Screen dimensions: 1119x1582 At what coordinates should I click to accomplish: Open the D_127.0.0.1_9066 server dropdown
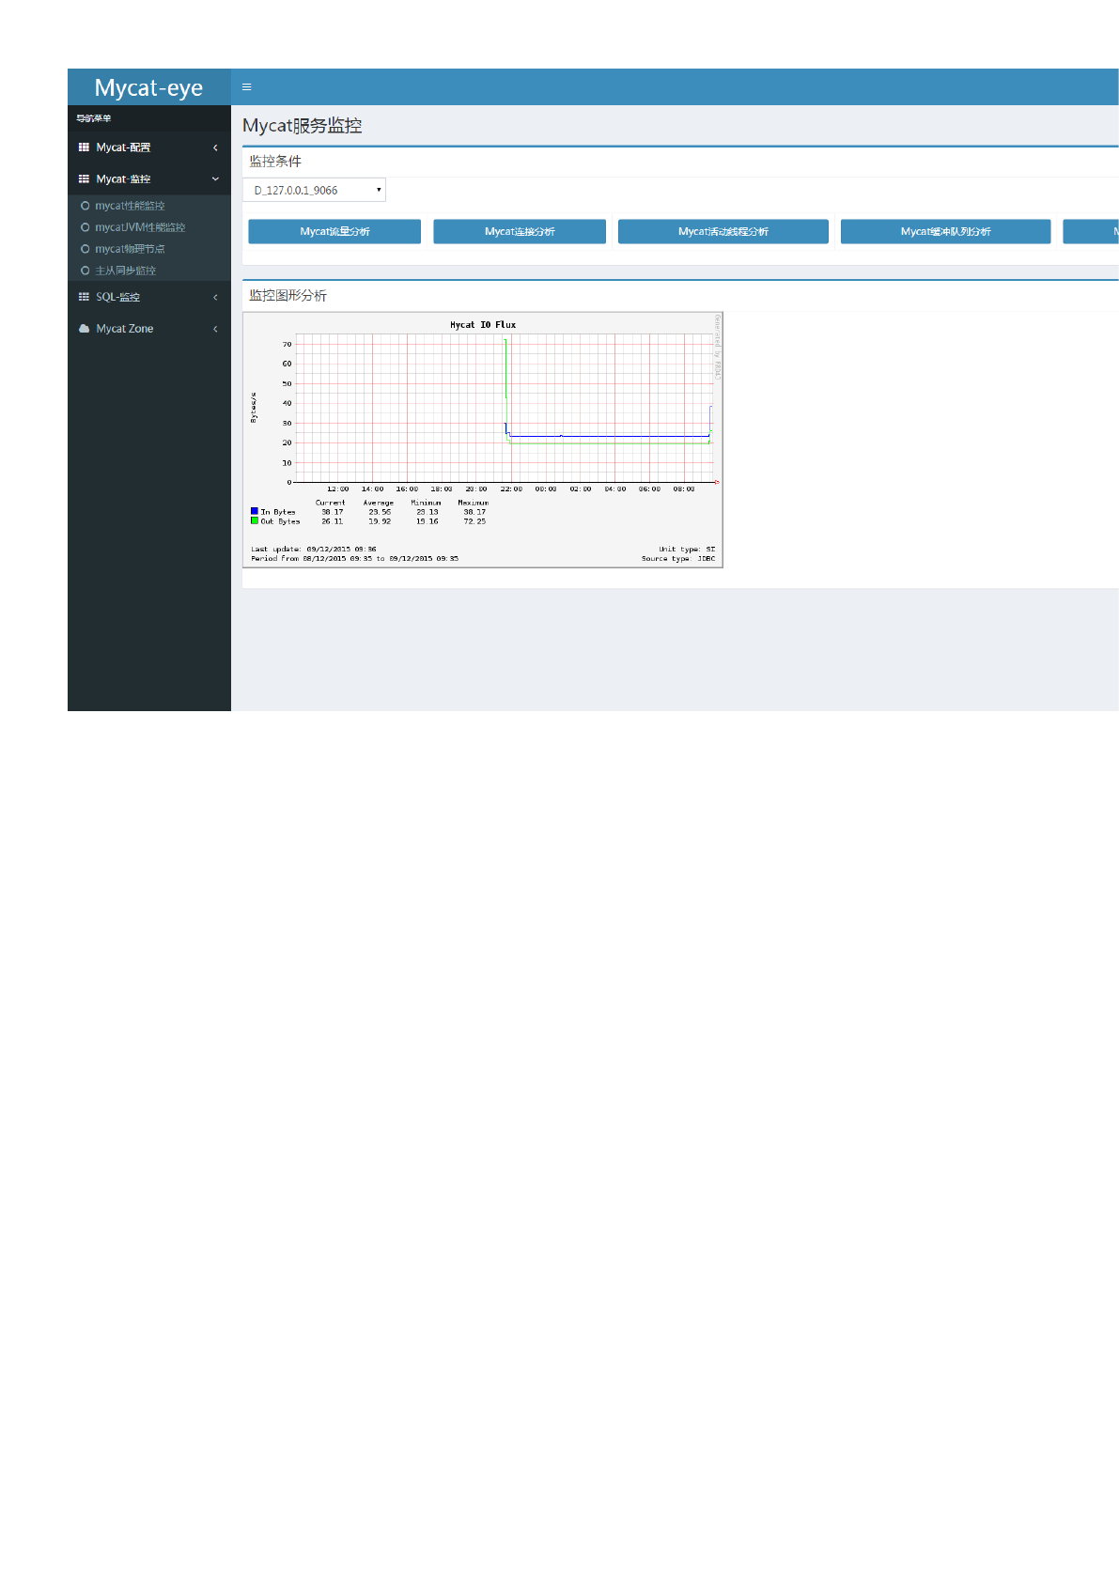[x=314, y=190]
